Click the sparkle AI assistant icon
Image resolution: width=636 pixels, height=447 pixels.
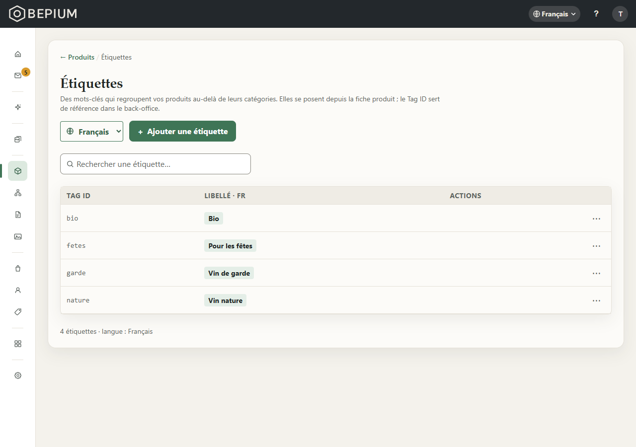(x=18, y=107)
